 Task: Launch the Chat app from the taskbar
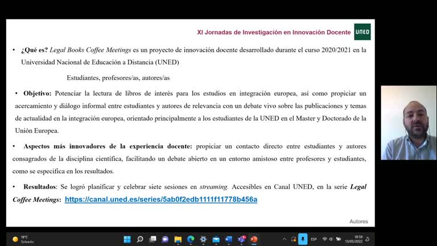pos(165,239)
